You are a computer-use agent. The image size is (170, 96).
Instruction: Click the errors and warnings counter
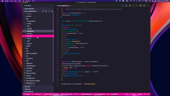38,94
